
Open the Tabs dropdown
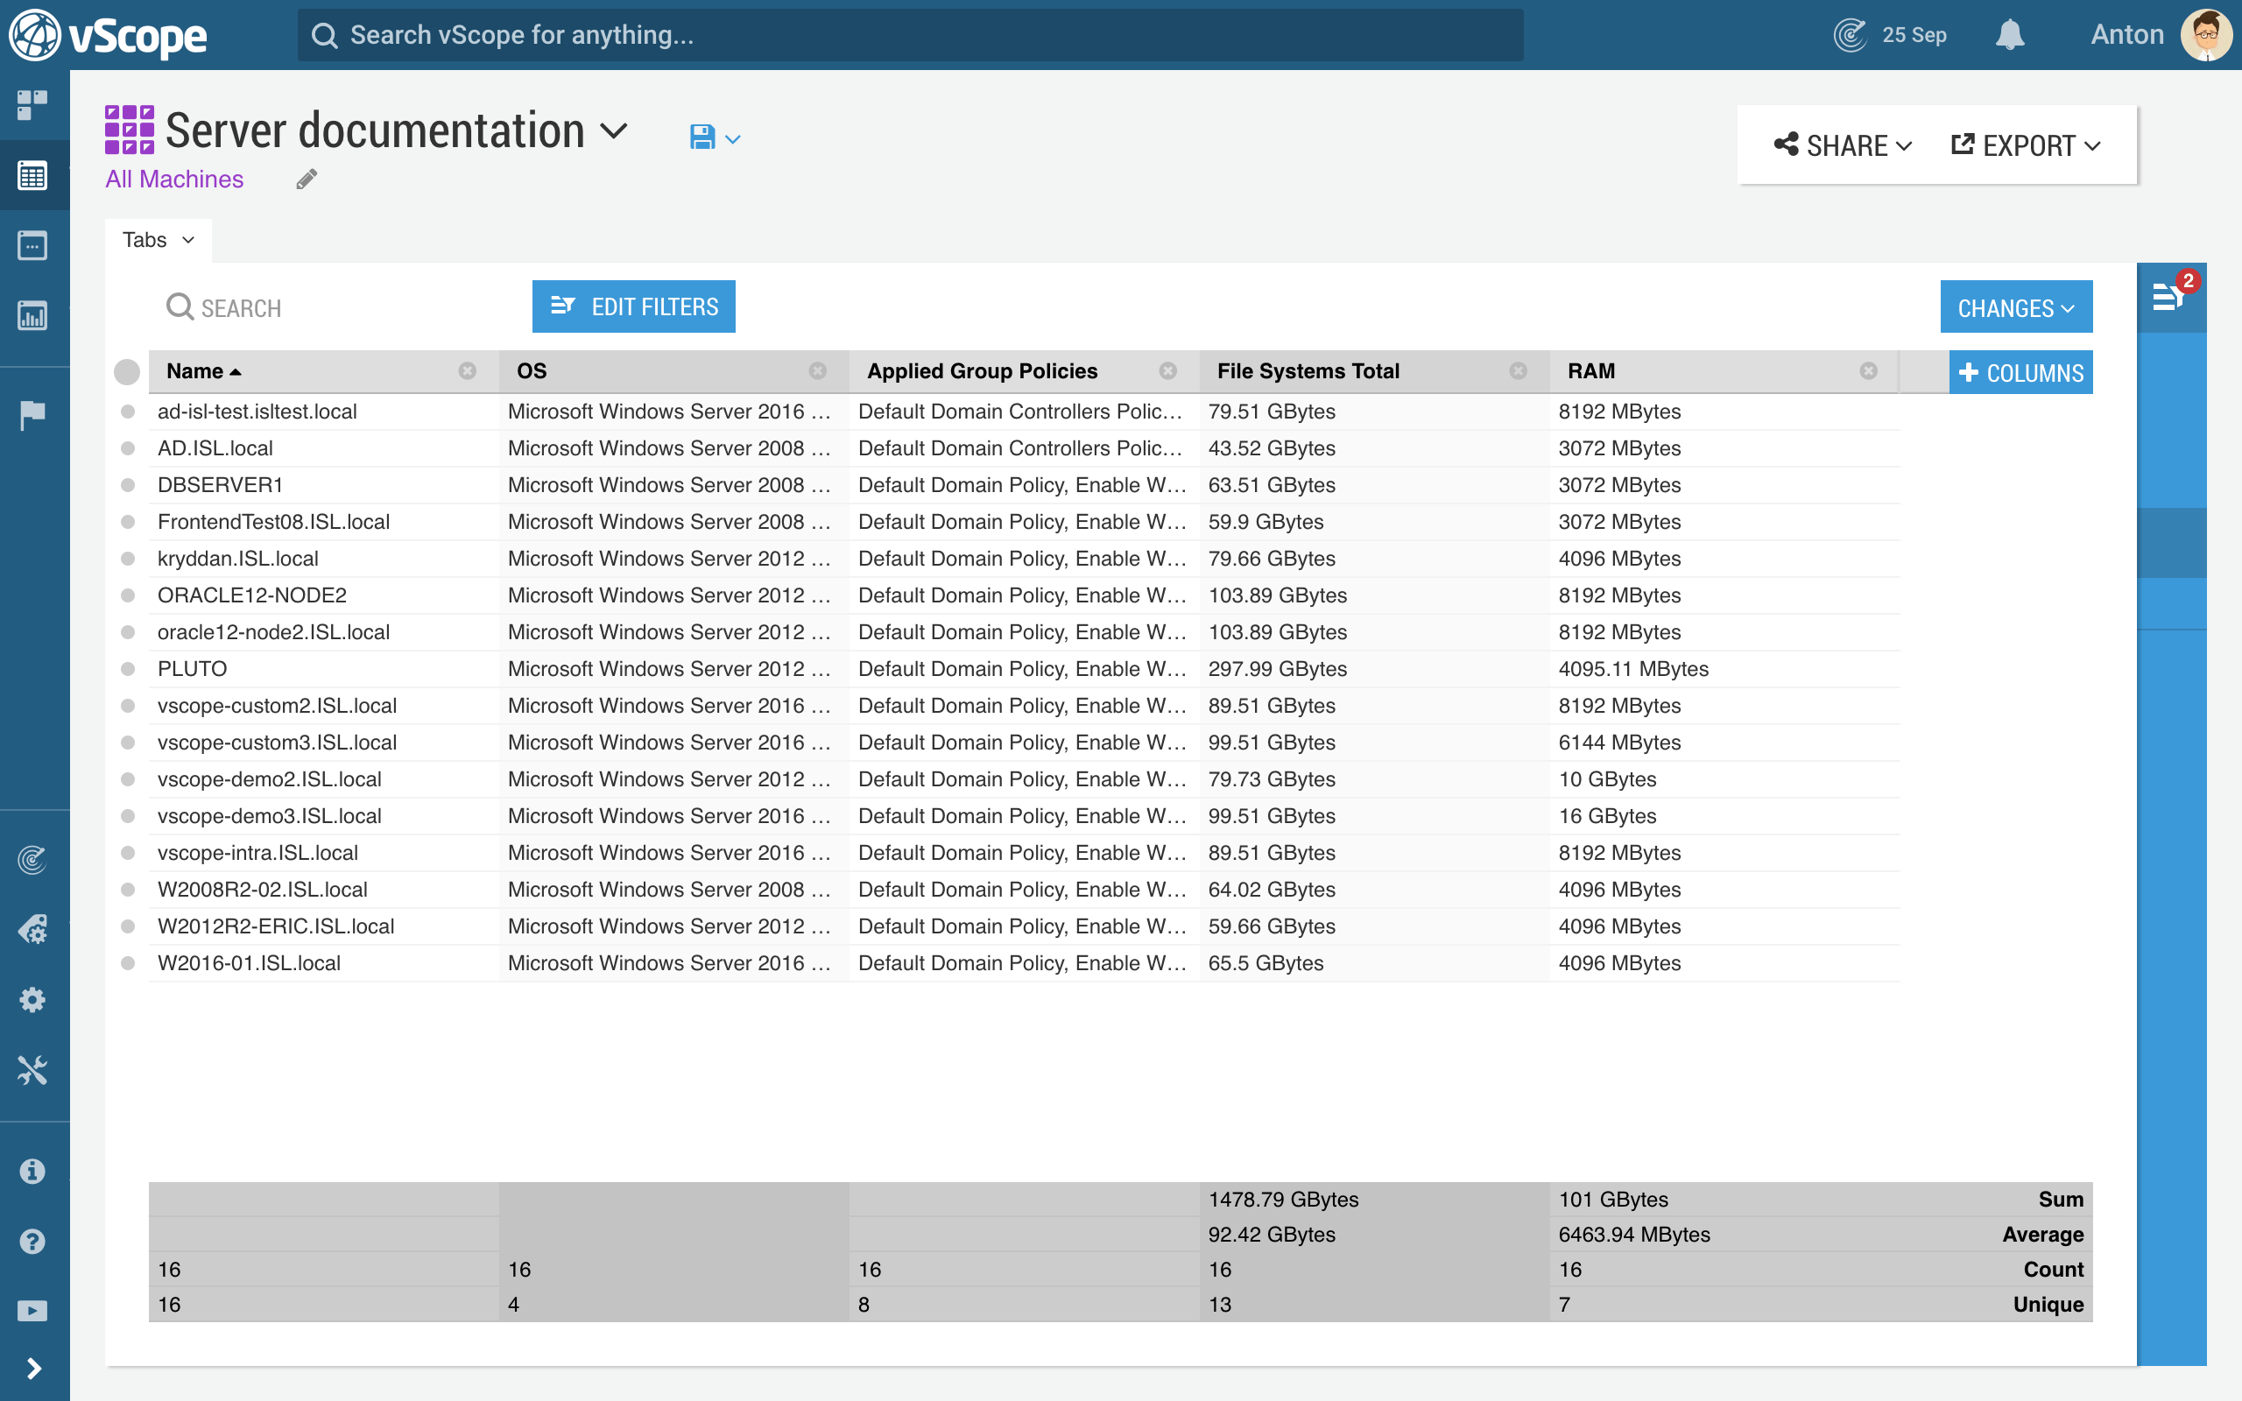tap(159, 240)
